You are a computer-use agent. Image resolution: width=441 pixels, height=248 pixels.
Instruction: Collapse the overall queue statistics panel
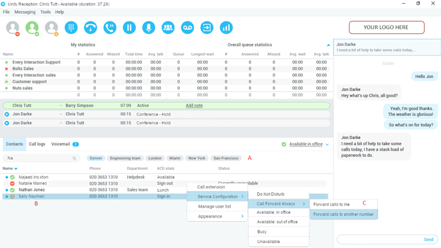click(329, 45)
